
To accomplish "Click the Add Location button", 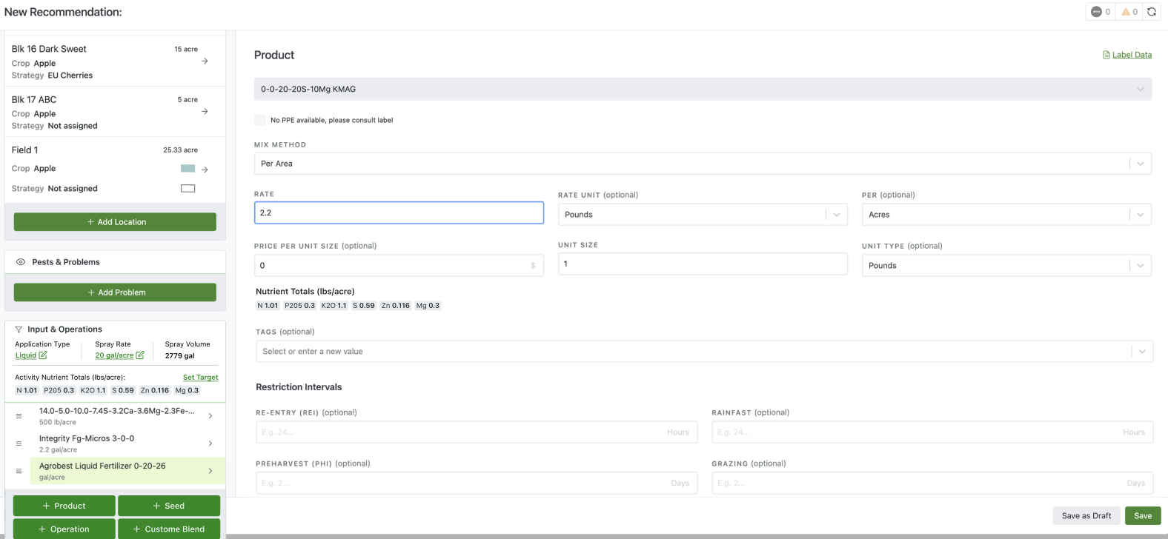I will click(115, 222).
